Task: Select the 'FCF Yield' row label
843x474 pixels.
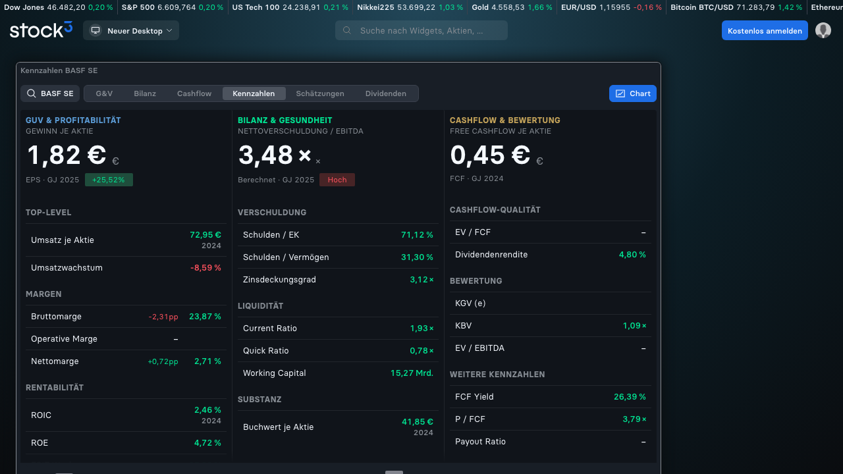Action: coord(474,397)
